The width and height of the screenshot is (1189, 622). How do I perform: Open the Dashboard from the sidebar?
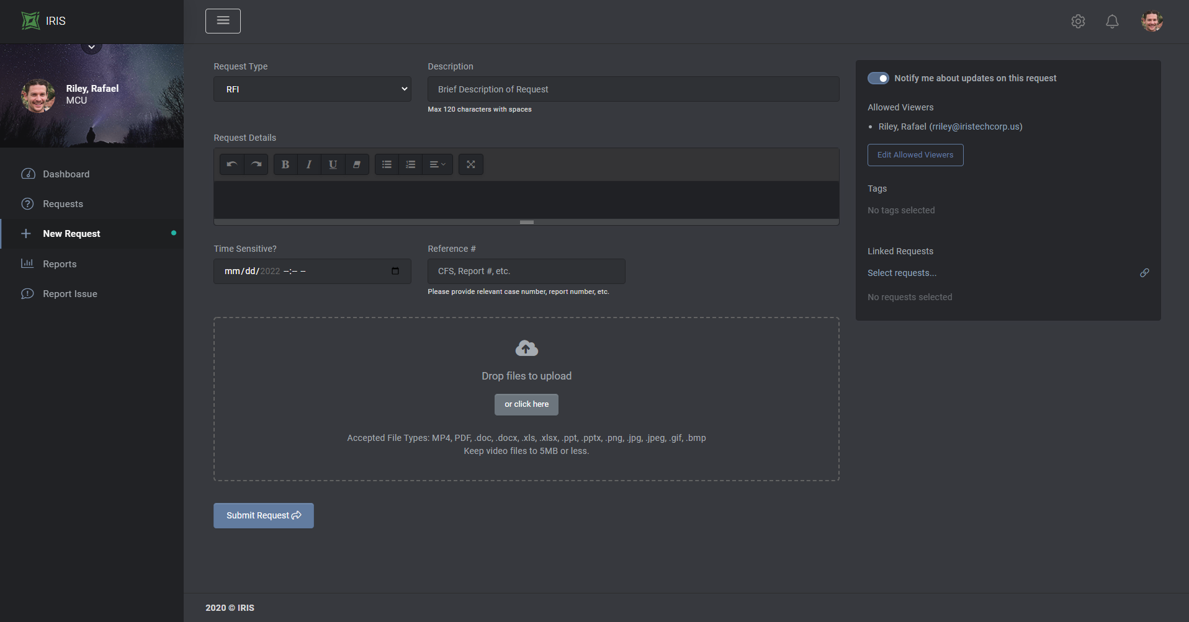point(66,174)
